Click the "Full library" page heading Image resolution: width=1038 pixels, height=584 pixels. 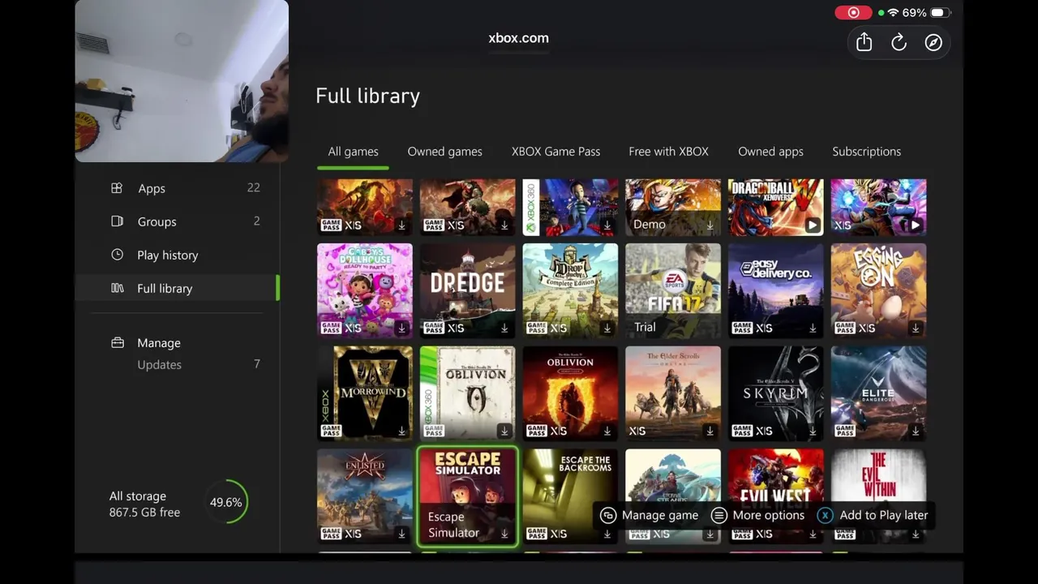pyautogui.click(x=367, y=96)
